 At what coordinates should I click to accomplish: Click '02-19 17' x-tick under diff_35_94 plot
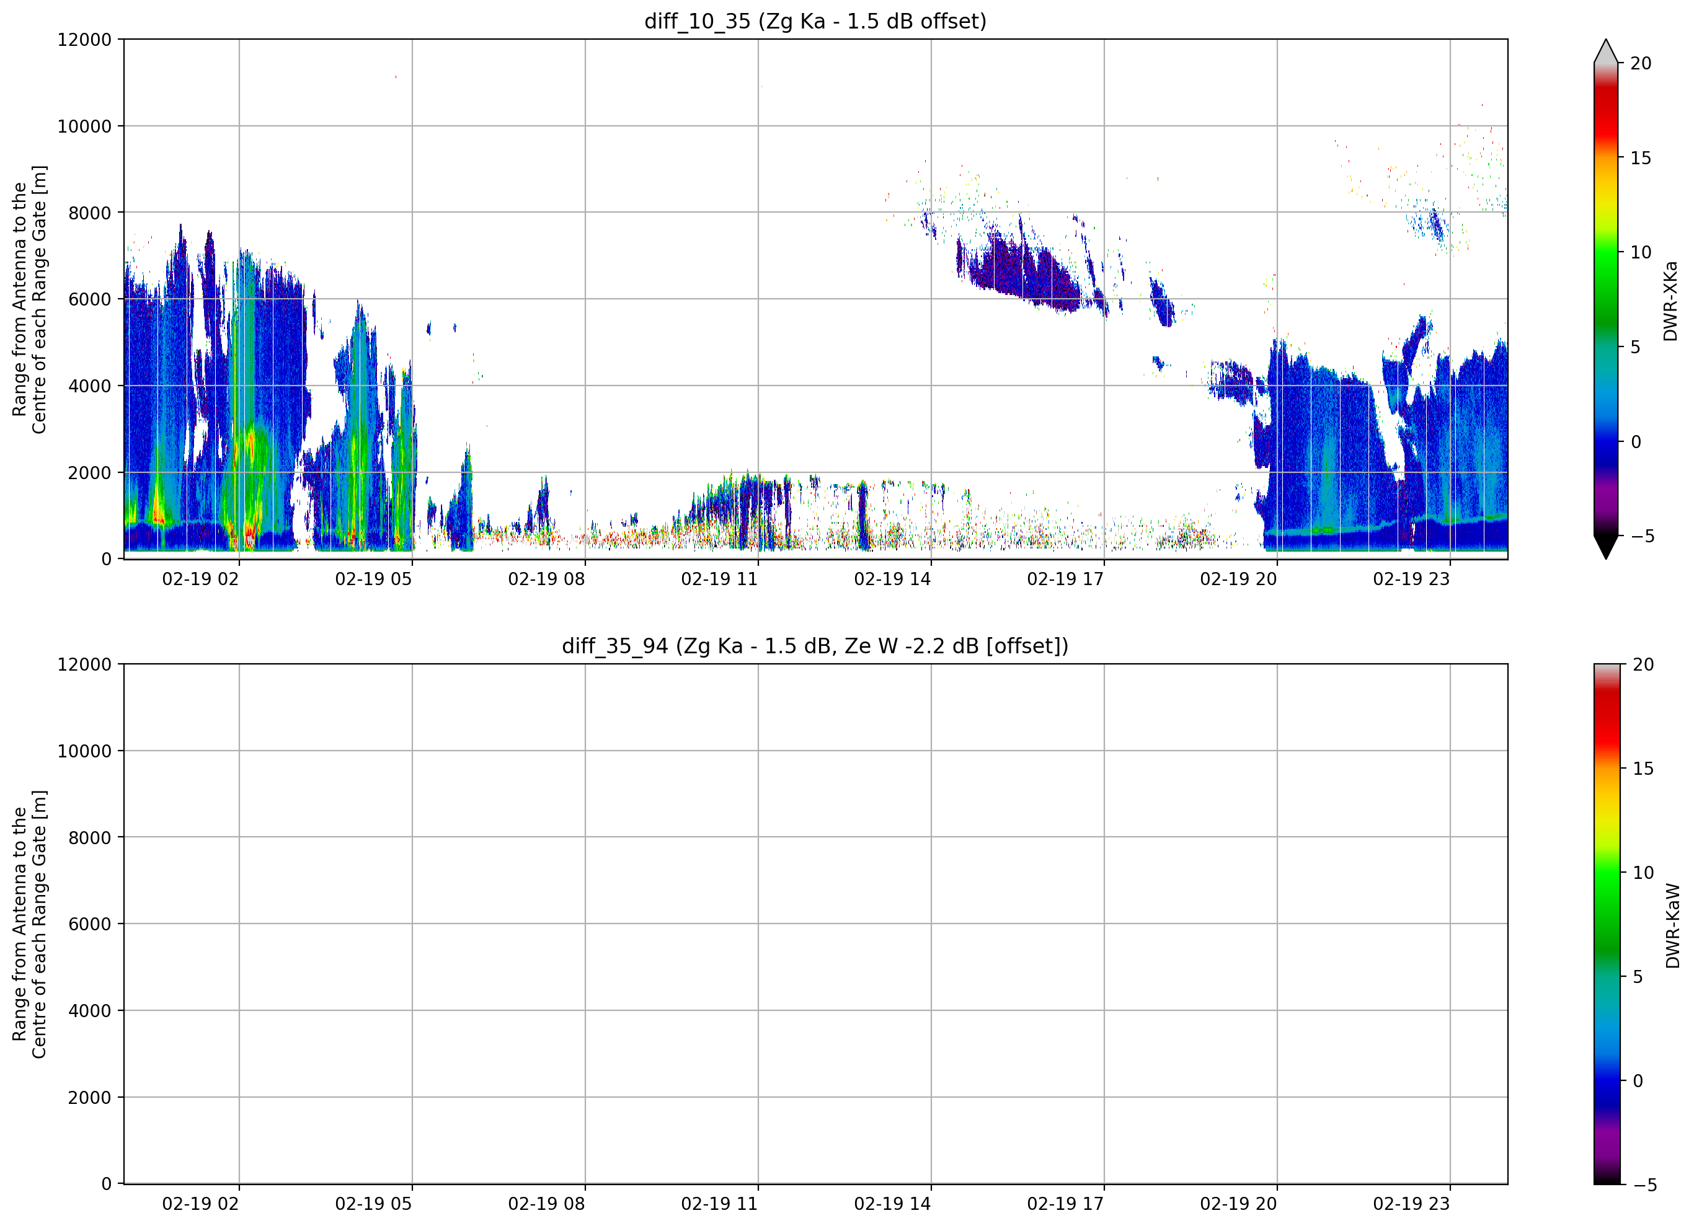coord(1065,1204)
